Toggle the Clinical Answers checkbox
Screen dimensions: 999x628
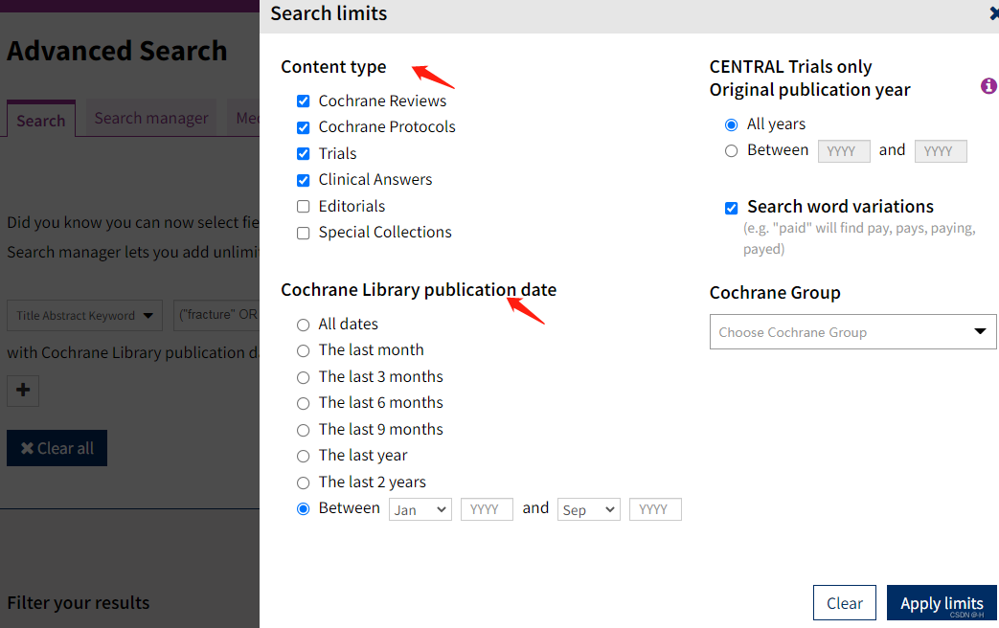pyautogui.click(x=304, y=180)
